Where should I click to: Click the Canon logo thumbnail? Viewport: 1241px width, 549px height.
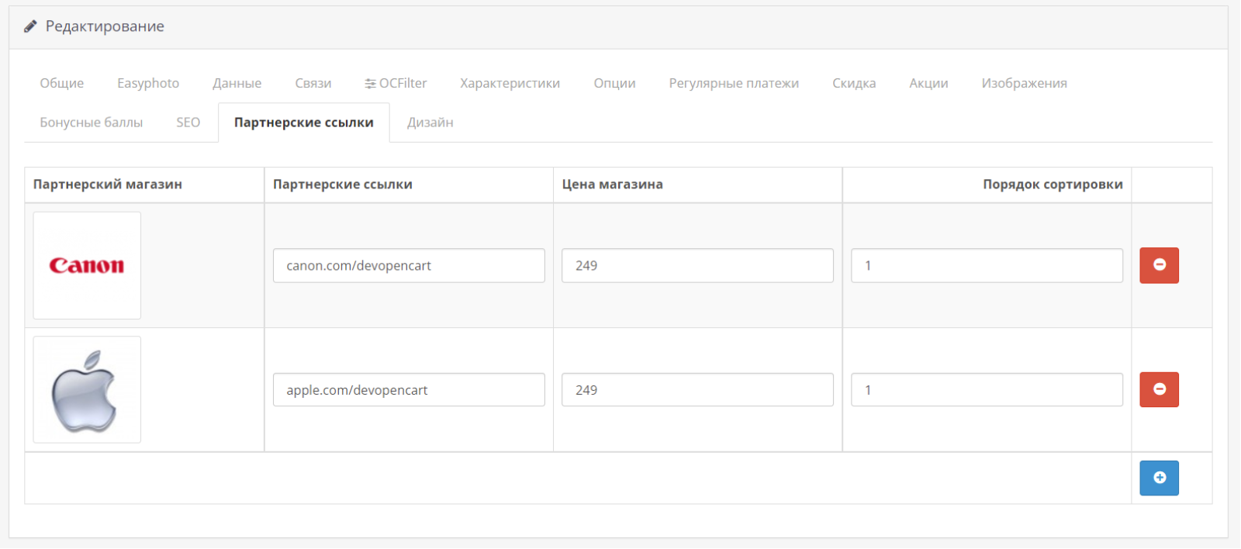(x=87, y=265)
